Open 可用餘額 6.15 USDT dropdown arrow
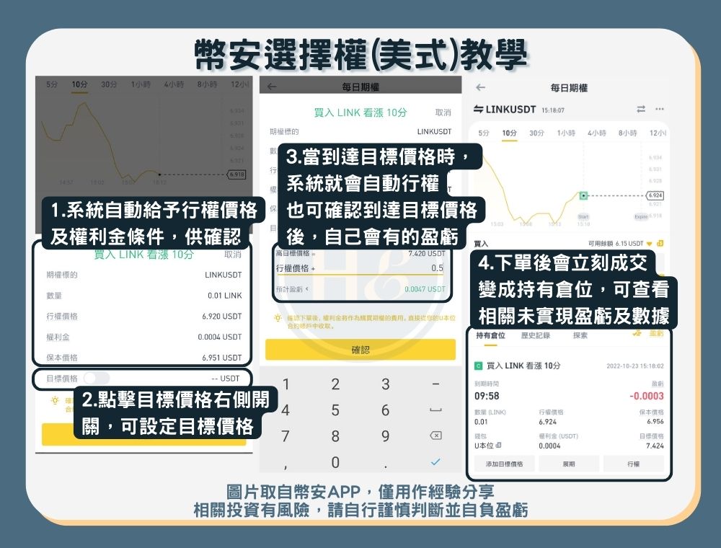Image resolution: width=721 pixels, height=548 pixels. (650, 244)
